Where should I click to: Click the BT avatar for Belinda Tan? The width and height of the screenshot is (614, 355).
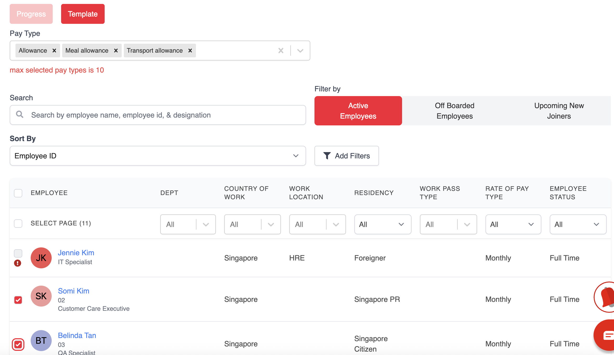point(41,341)
